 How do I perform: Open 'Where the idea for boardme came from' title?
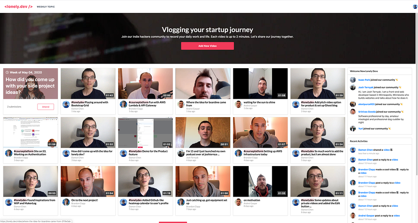tap(206, 104)
